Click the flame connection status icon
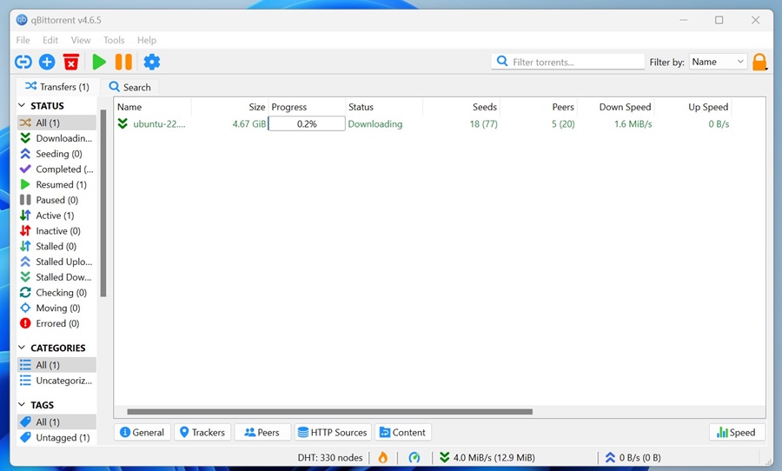Screen dimensions: 782x471 click(382, 457)
